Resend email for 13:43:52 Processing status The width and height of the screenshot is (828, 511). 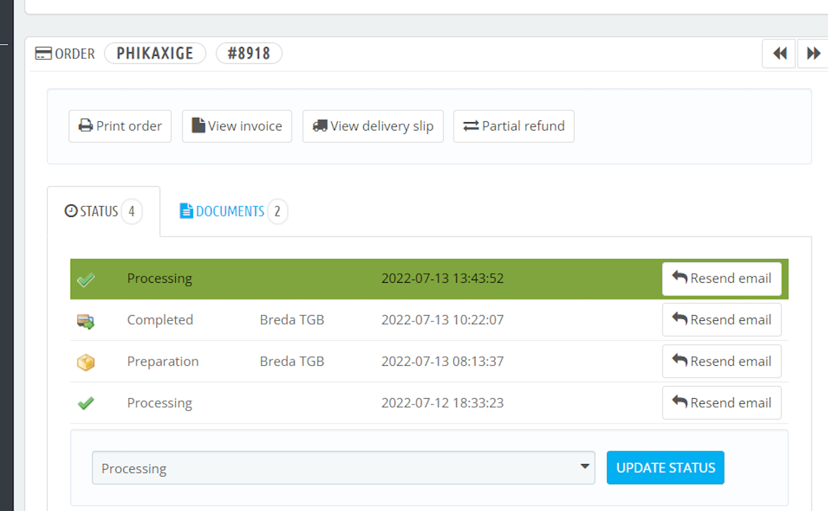(x=721, y=279)
